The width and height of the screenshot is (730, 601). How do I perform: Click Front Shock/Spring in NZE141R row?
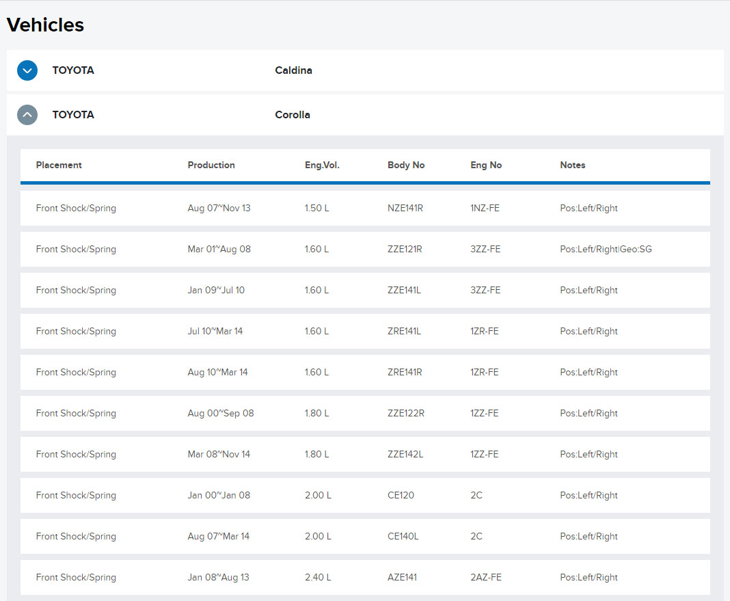[76, 208]
